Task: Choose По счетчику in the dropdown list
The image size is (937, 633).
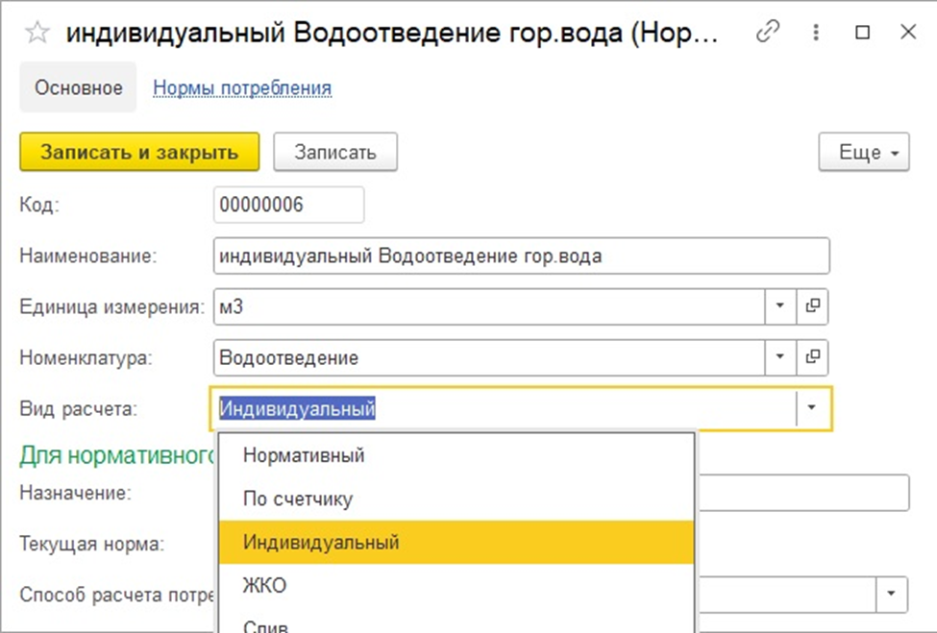Action: pyautogui.click(x=298, y=499)
